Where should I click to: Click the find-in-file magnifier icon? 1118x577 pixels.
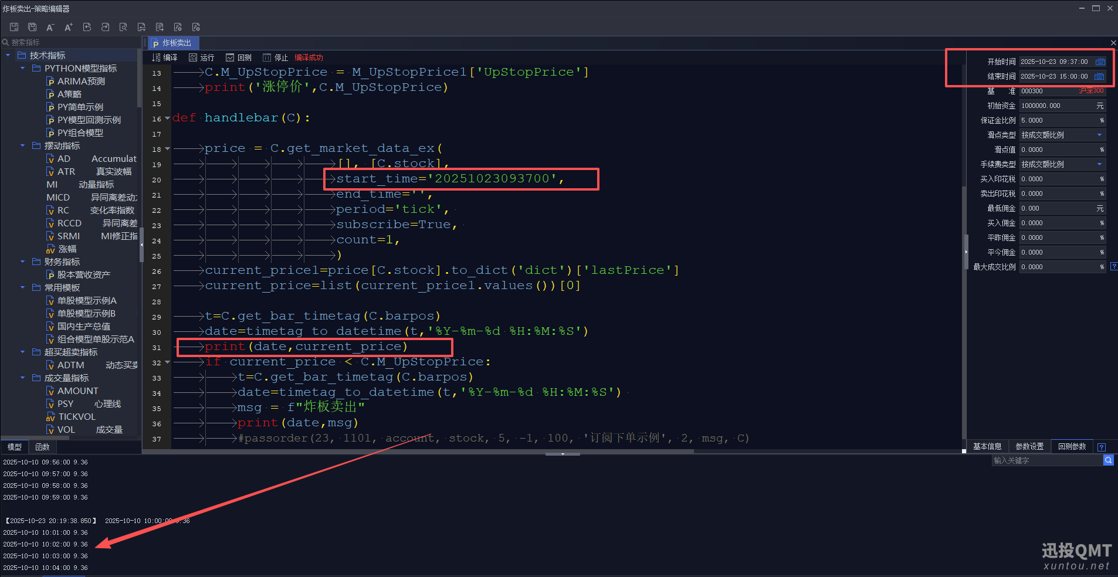123,27
